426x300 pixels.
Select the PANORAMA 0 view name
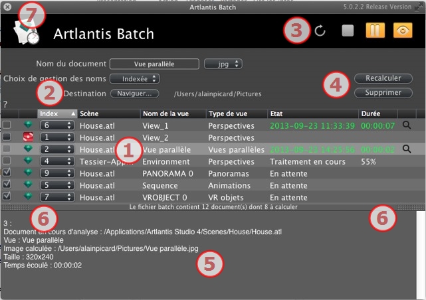167,174
